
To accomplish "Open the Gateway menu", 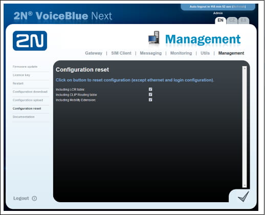I will click(x=94, y=53).
